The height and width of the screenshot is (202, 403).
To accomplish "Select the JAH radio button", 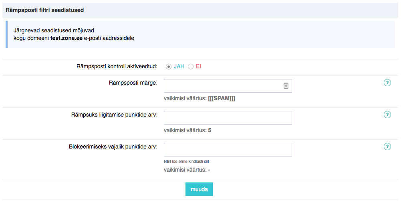I will [169, 67].
